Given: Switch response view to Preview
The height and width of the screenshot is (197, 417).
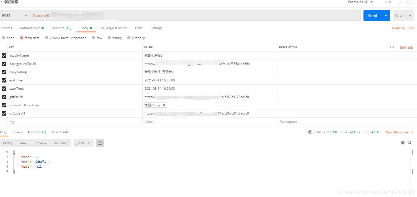Looking at the screenshot, I should click(x=40, y=143).
